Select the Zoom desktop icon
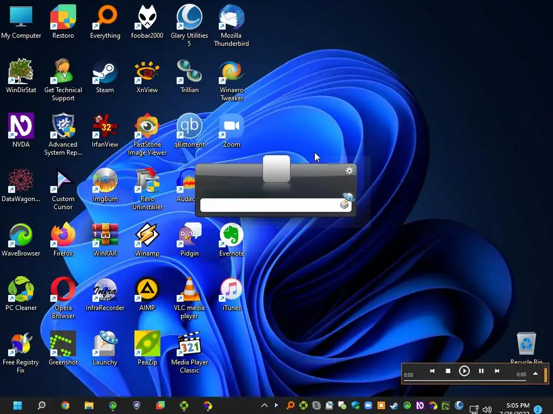The height and width of the screenshot is (414, 553). coord(231,130)
